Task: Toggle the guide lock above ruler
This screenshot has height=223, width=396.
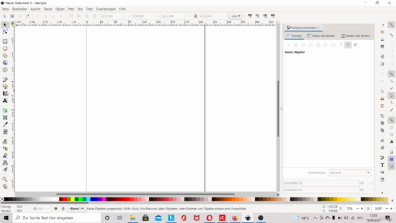Action: pos(12,23)
